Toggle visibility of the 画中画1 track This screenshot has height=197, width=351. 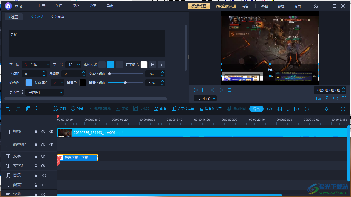[43, 144]
